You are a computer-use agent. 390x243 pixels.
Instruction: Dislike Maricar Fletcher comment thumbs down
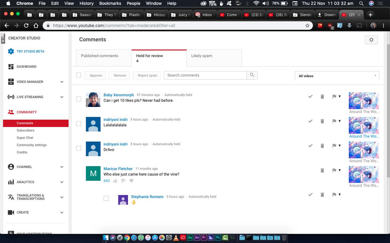click(123, 181)
